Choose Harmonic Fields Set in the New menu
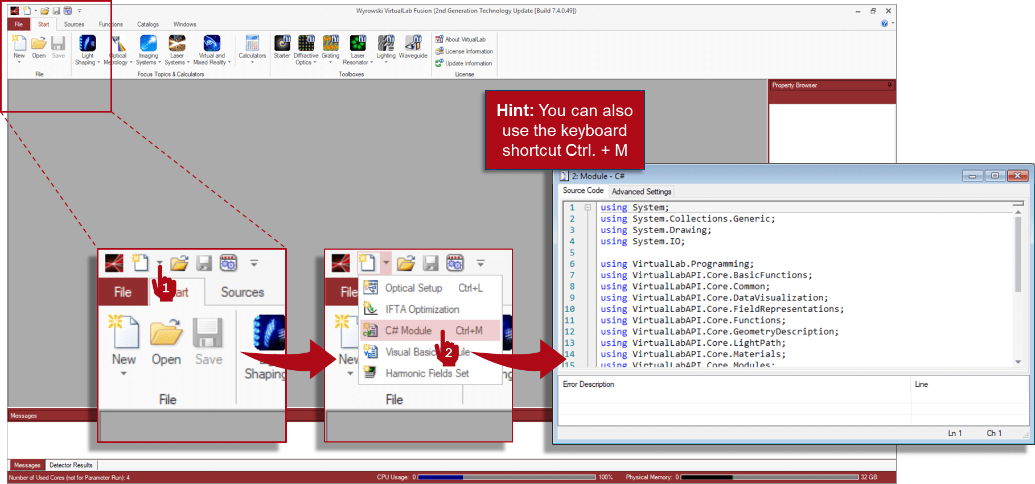Image resolution: width=1035 pixels, height=484 pixels. tap(430, 373)
